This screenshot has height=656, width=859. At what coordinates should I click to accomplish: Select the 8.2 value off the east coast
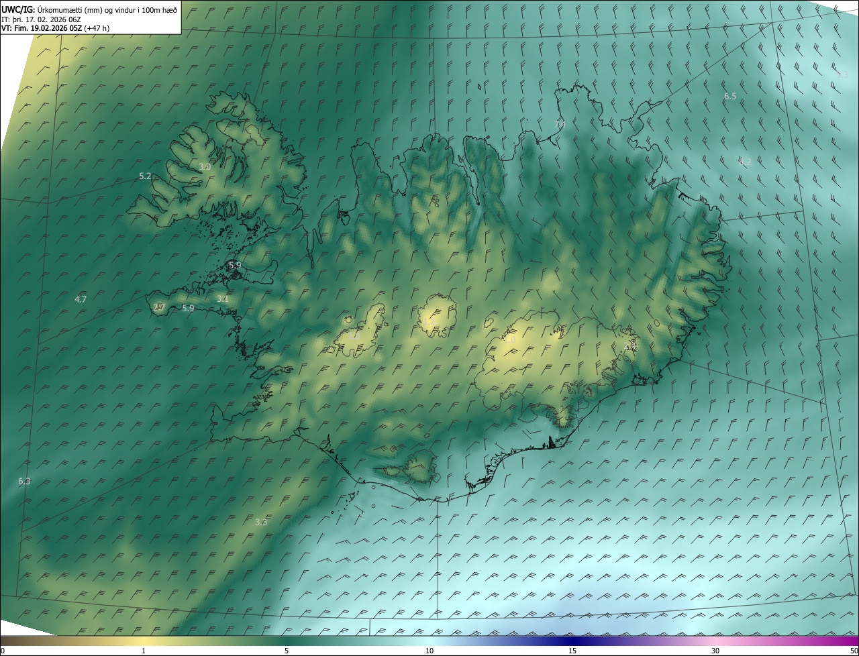click(x=745, y=162)
